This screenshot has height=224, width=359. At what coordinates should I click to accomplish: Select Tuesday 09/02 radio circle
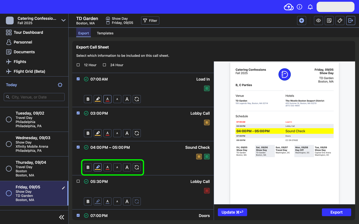[x=9, y=120]
